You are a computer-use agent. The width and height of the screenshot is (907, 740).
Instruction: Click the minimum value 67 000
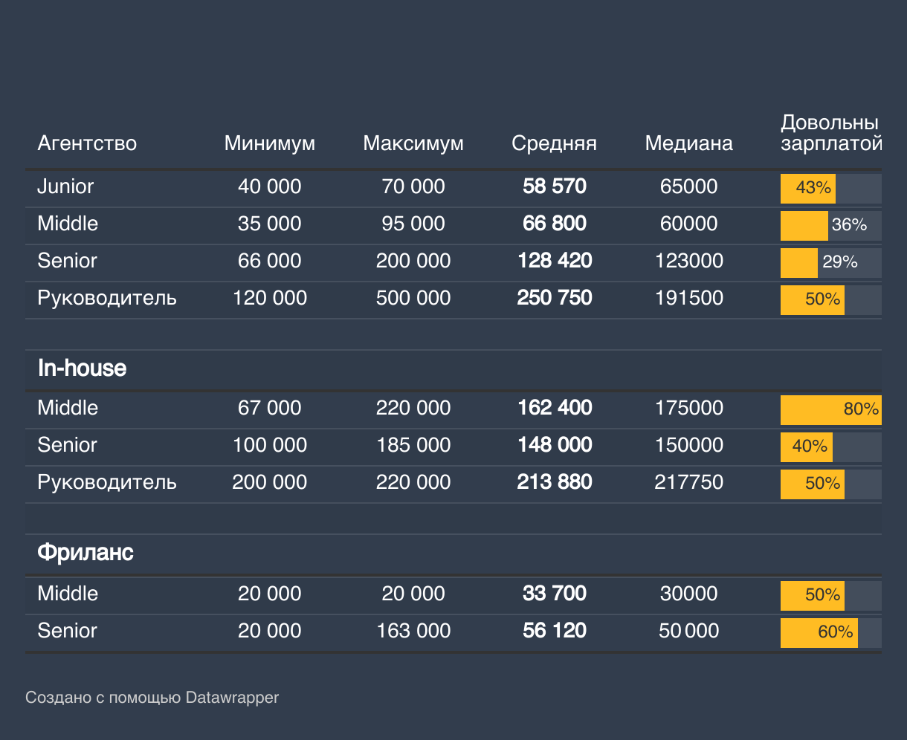coord(270,408)
